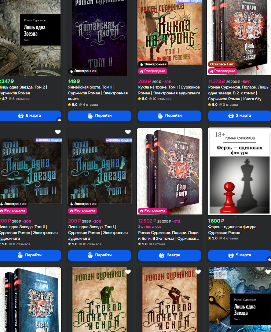This screenshot has height=332, width=271.
Task: Open Ферзь — одинокая фигура cover thumbnail
Action: pos(239,171)
